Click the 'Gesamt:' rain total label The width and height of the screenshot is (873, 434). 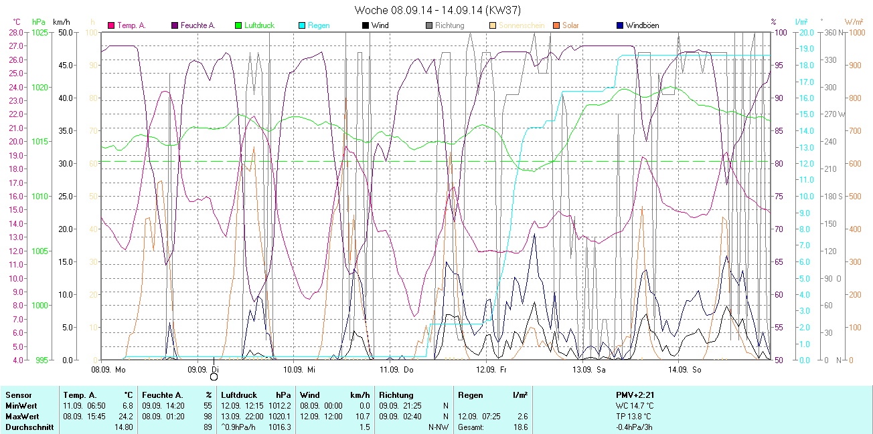[471, 427]
